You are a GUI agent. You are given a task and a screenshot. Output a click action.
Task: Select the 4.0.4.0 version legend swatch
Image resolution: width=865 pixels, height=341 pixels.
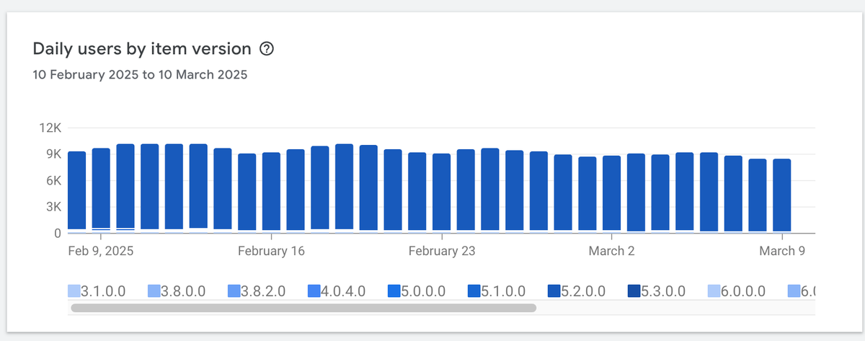pyautogui.click(x=314, y=291)
